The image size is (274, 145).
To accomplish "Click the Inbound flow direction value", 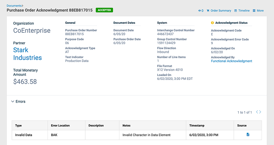I will coord(163,52).
